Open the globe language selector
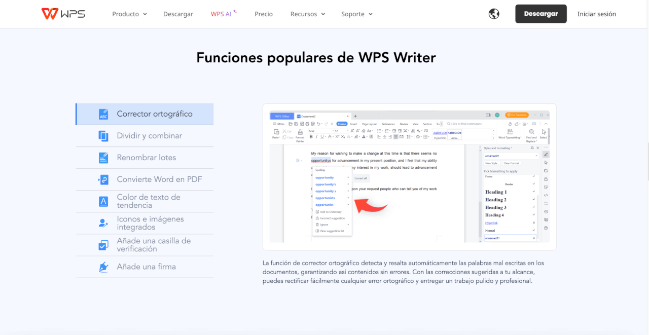649x335 pixels. pos(494,14)
